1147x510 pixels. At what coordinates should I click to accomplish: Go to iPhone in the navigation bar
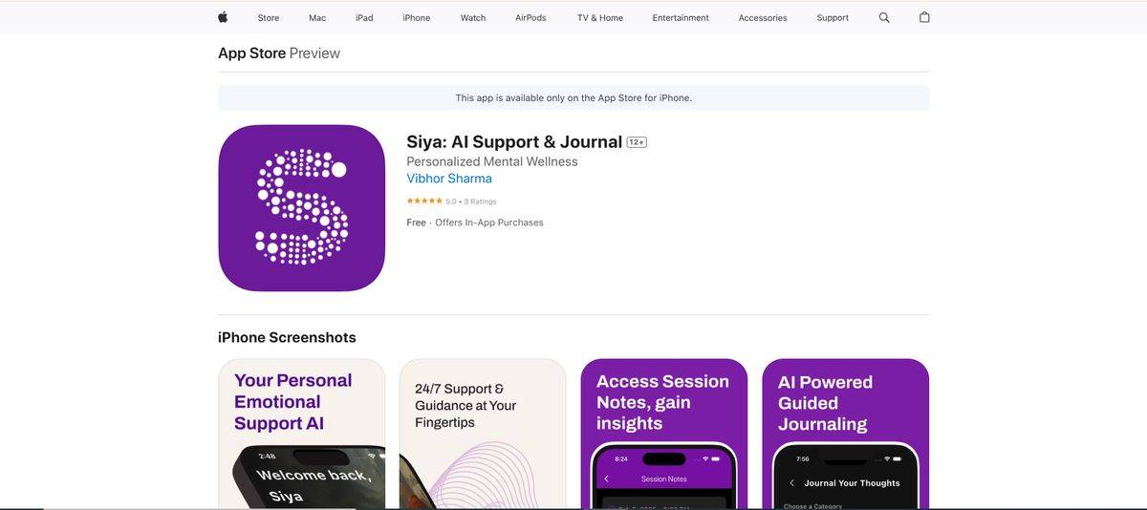click(x=417, y=18)
